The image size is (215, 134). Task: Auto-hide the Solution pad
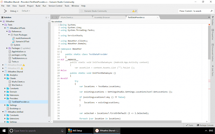tap(46, 18)
